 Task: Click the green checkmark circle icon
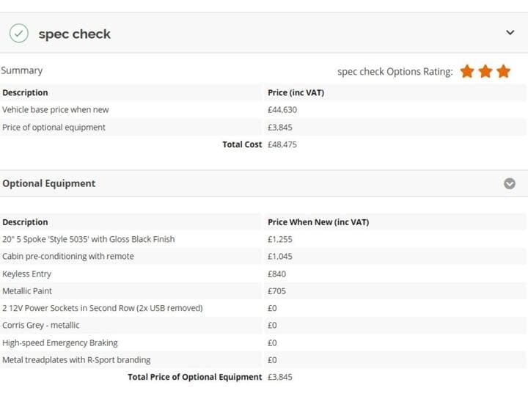tap(19, 33)
